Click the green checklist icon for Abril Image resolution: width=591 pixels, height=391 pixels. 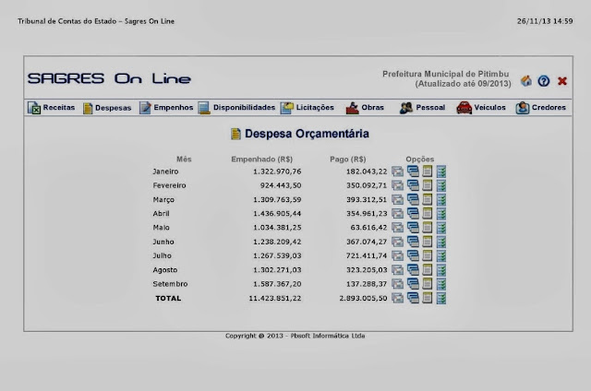tap(441, 214)
